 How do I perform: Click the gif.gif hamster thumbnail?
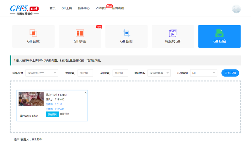(31, 99)
